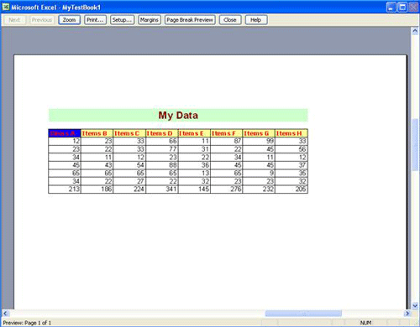The image size is (420, 327).
Task: Click the vertical scrollbar thumb
Action: click(x=415, y=144)
